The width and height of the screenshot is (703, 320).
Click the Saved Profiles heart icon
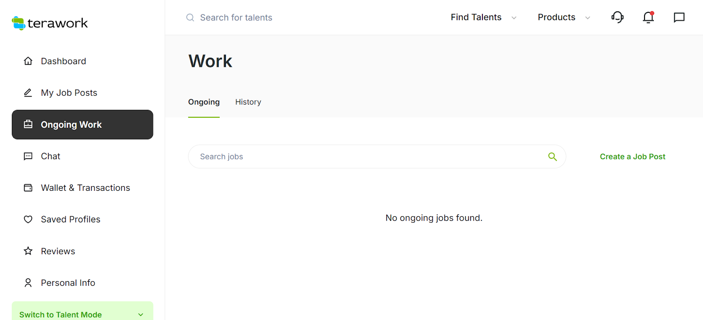click(28, 219)
